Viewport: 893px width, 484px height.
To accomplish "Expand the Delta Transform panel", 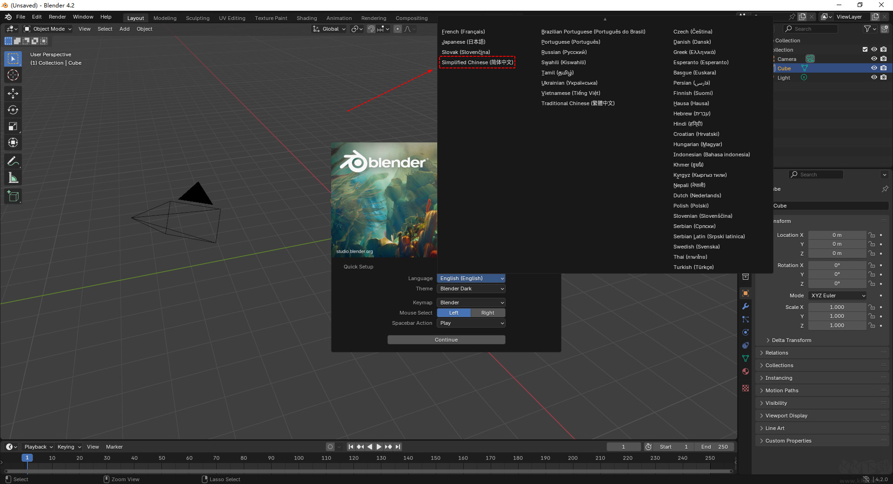I will click(x=791, y=340).
